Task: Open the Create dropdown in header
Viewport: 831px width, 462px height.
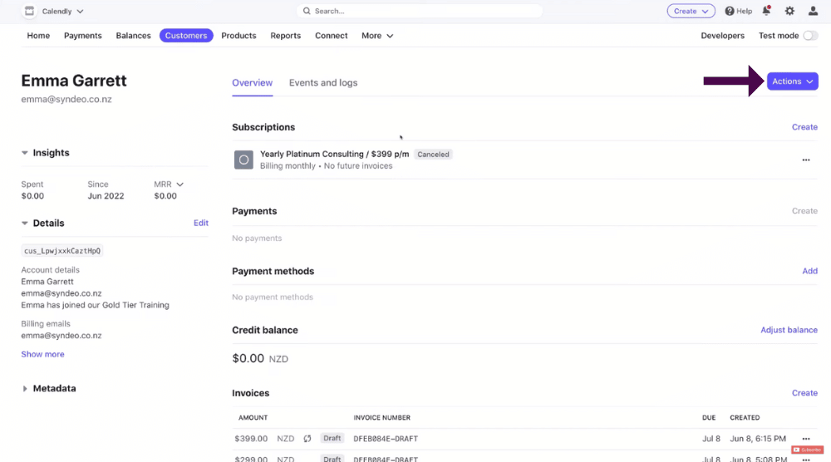Action: [x=691, y=11]
